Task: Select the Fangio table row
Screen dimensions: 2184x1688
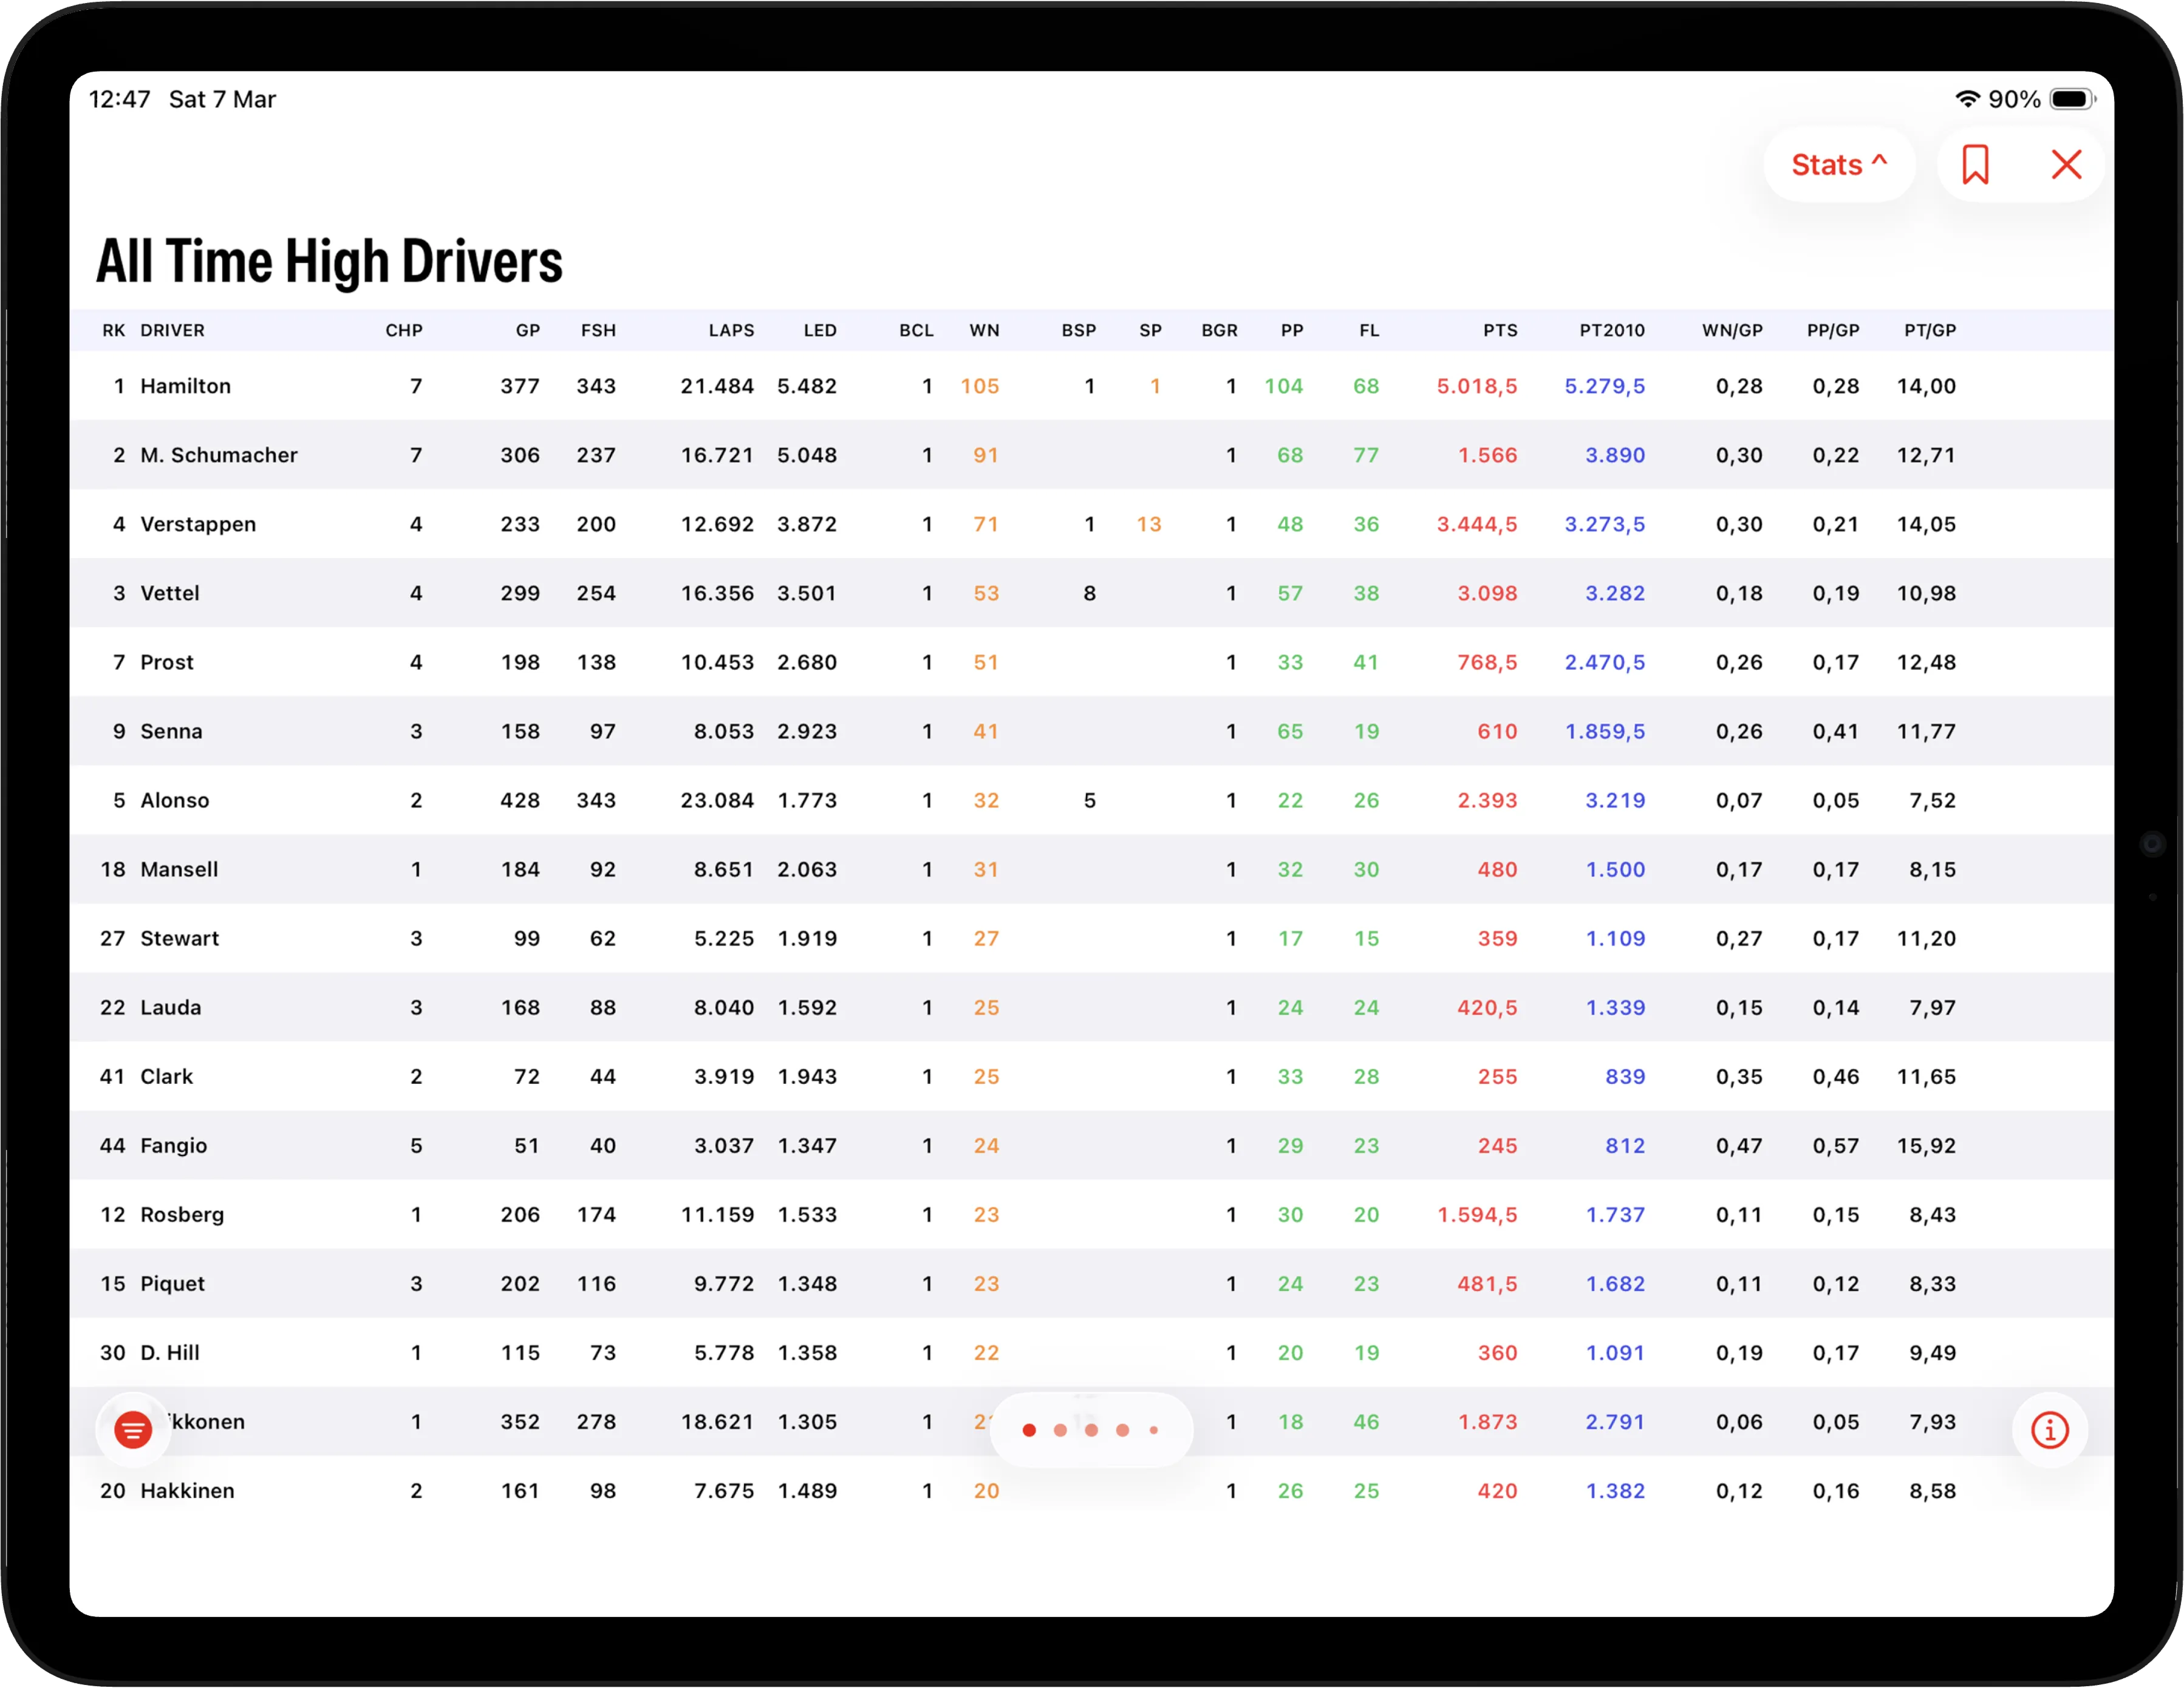Action: [x=174, y=1146]
